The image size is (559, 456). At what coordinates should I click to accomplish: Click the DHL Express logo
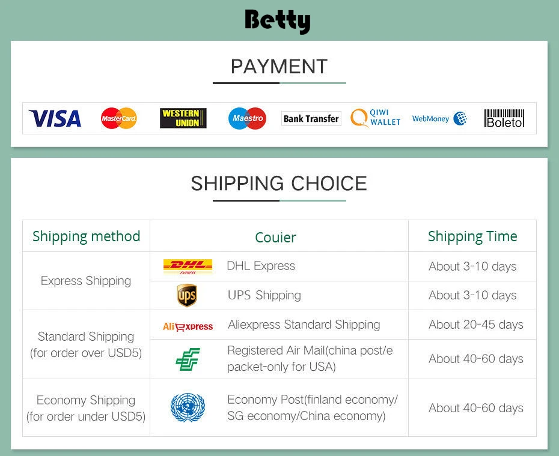[x=188, y=266]
